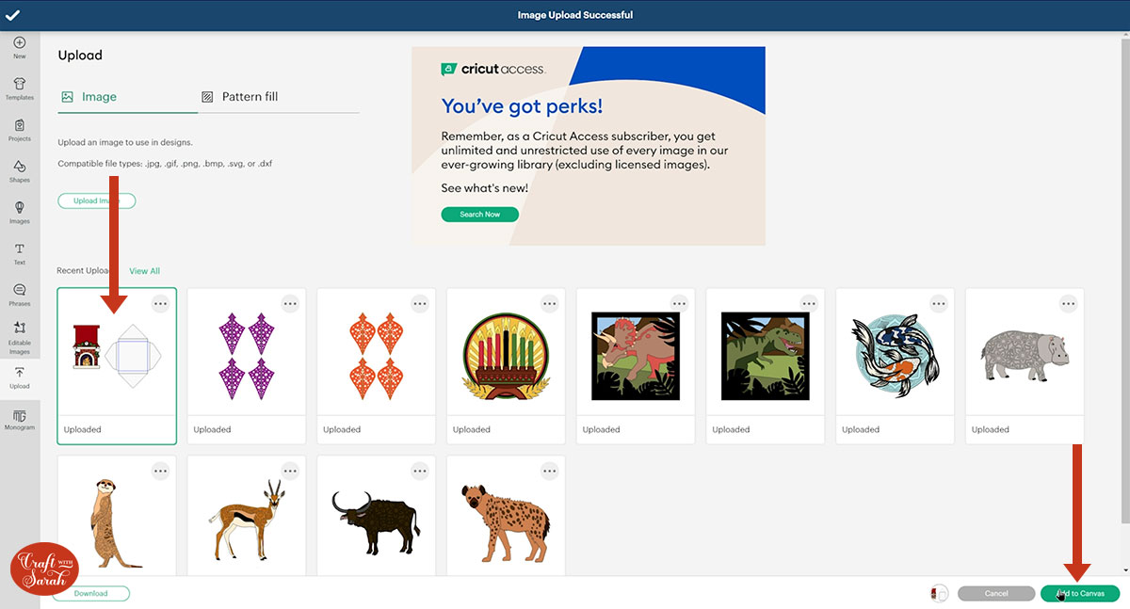Image resolution: width=1130 pixels, height=609 pixels.
Task: Select the spotted hyena image
Action: pos(507,525)
